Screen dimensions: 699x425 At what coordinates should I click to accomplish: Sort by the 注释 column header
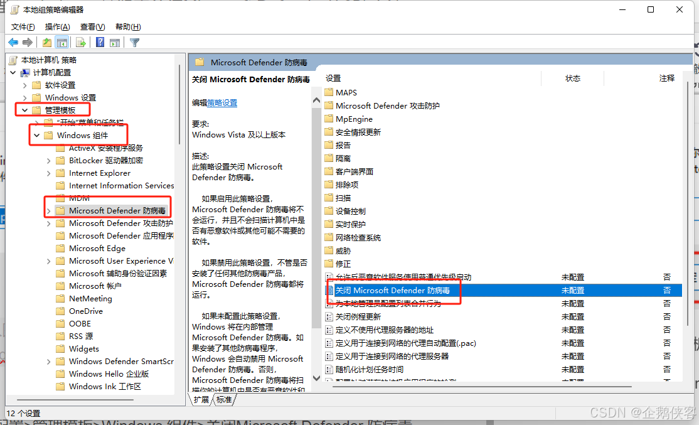(x=667, y=78)
